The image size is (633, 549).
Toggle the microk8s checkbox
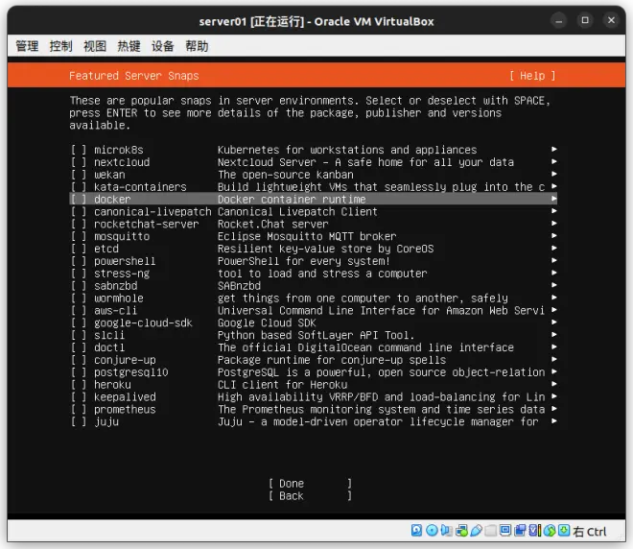coord(79,150)
